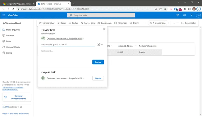Image resolution: width=202 pixels, height=117 pixels.
Task: Click Comprar armazenamento button
Action: click(x=16, y=97)
